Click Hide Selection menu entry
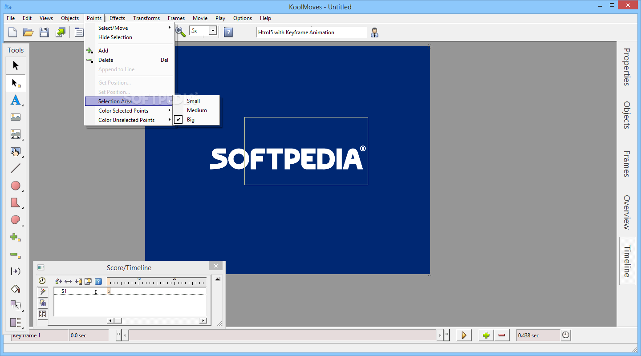Image resolution: width=641 pixels, height=356 pixels. click(129, 37)
